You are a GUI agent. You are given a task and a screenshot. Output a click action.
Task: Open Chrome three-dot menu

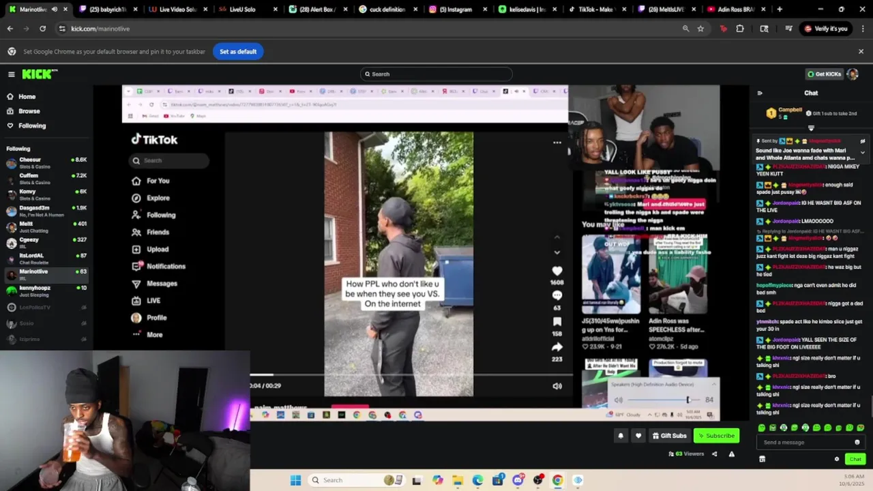point(863,29)
